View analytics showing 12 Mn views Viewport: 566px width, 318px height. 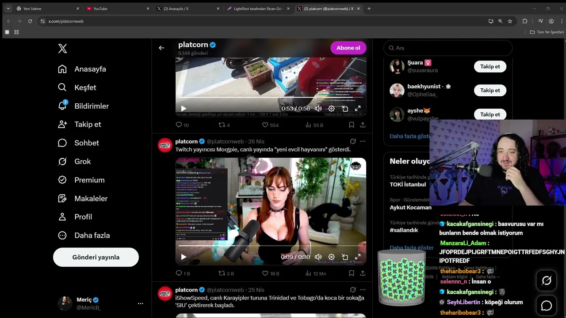point(316,273)
